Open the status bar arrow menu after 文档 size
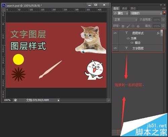 pos(58,100)
